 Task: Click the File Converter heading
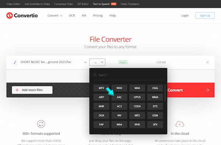point(110,39)
